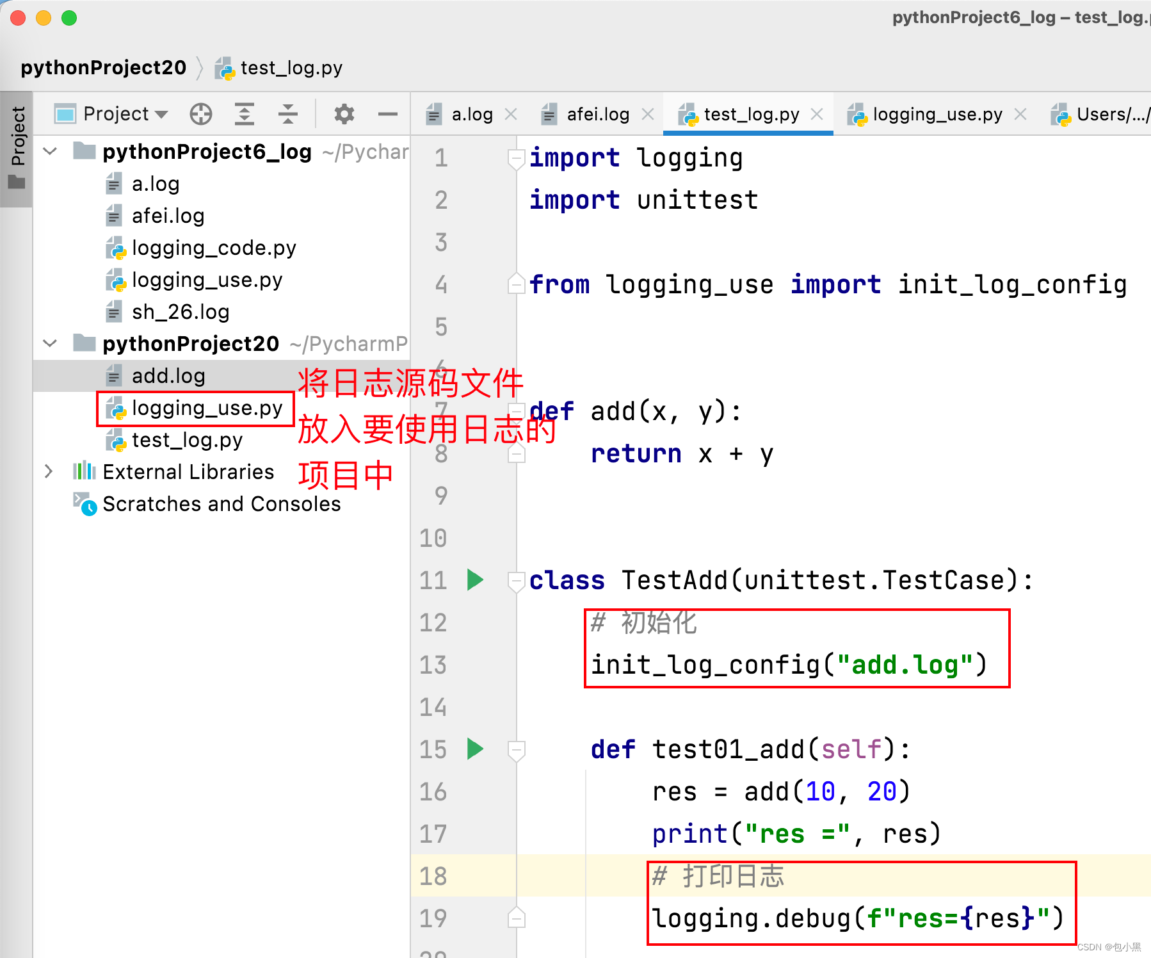Click pythonProject20 in breadcrumb bar
Image resolution: width=1151 pixels, height=958 pixels.
[104, 67]
